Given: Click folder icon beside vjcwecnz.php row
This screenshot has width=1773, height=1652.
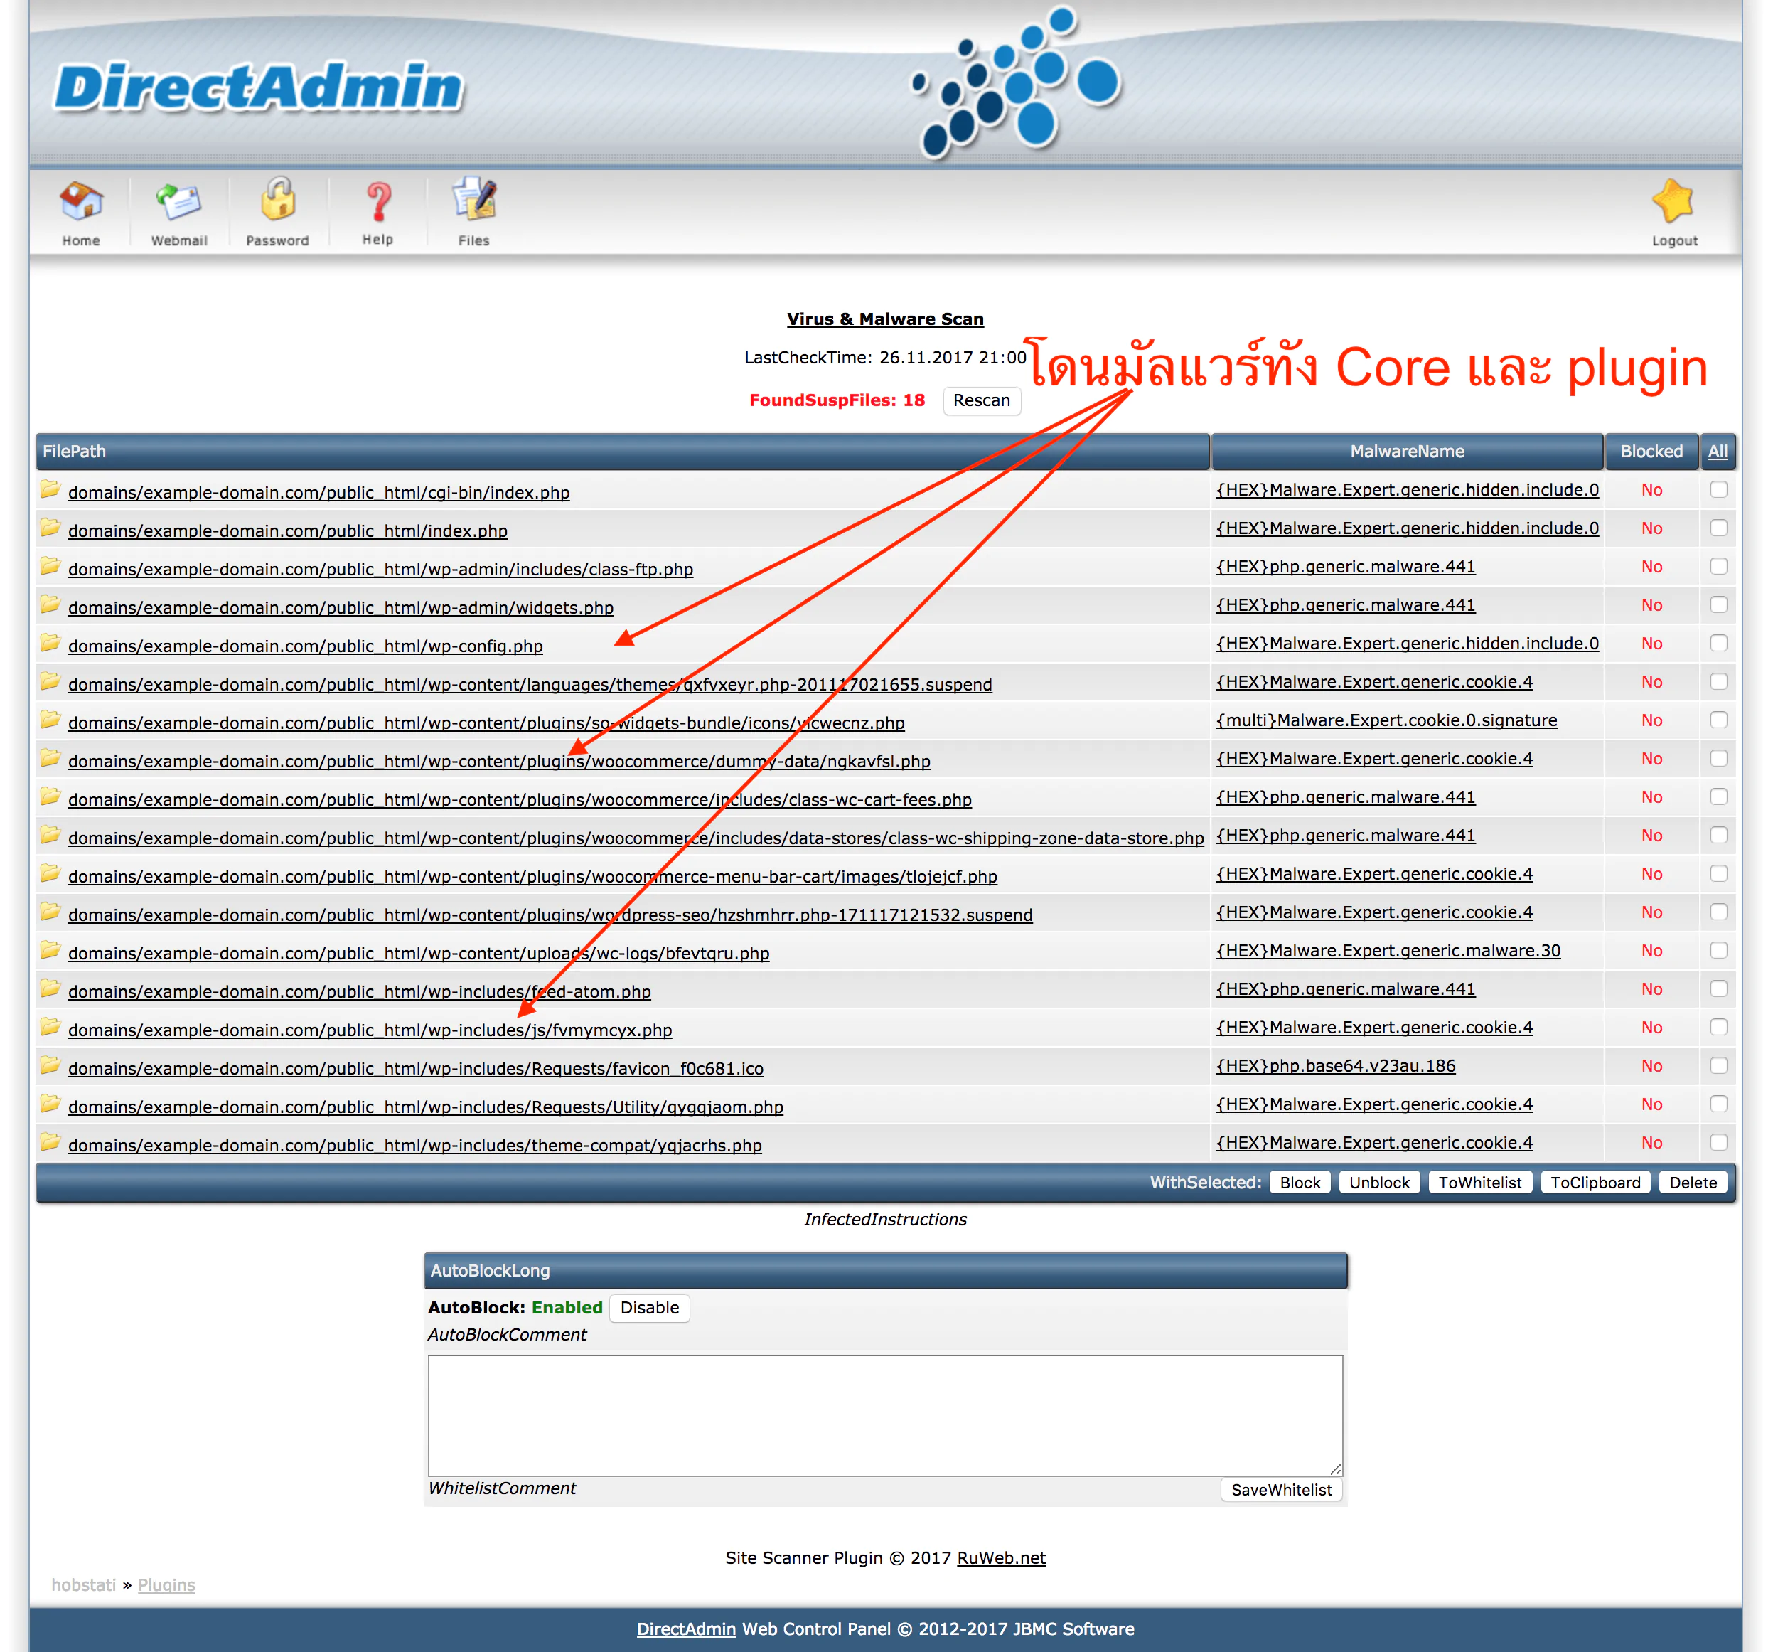Looking at the screenshot, I should [x=51, y=720].
